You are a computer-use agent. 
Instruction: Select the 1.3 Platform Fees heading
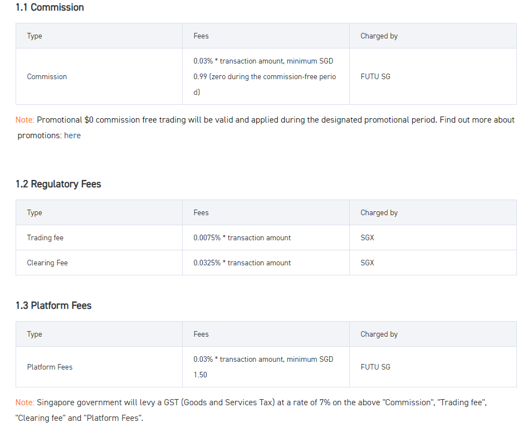pos(53,305)
